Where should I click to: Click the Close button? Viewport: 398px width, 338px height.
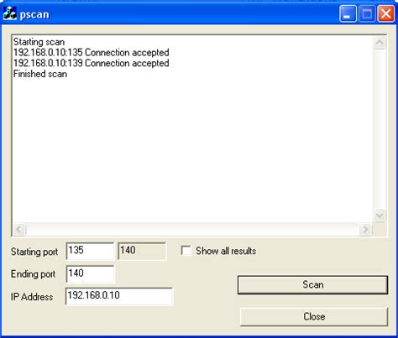(314, 317)
